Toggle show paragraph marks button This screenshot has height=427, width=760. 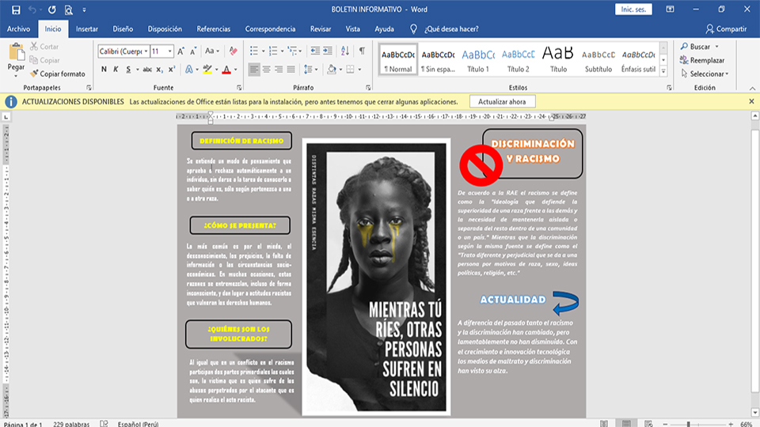click(x=362, y=51)
